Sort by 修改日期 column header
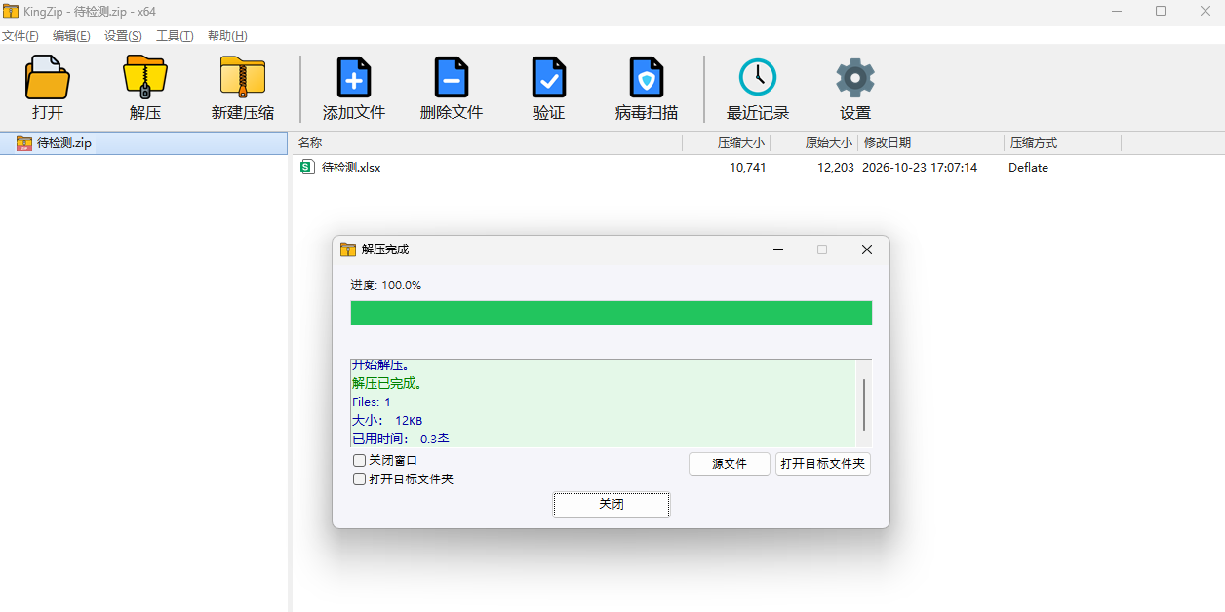 [930, 143]
